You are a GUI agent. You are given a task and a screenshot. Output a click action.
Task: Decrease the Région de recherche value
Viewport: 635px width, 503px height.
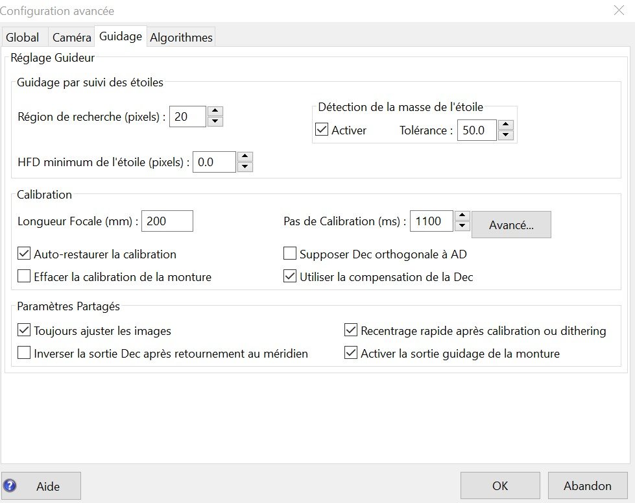(x=216, y=121)
